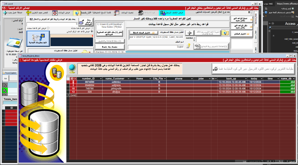Click Back_Up_Aouto button
The image size is (298, 165).
point(110,47)
